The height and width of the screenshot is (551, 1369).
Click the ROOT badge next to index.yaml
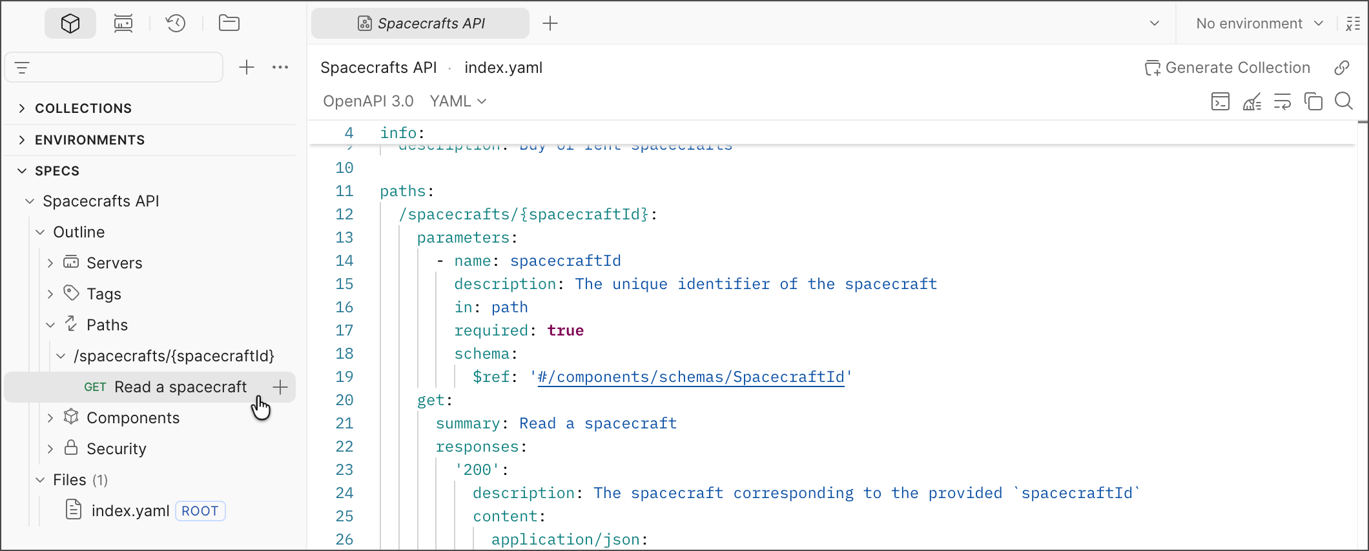tap(200, 511)
